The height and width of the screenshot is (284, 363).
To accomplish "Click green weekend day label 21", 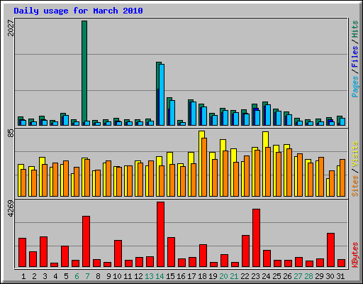I will [x=234, y=276].
